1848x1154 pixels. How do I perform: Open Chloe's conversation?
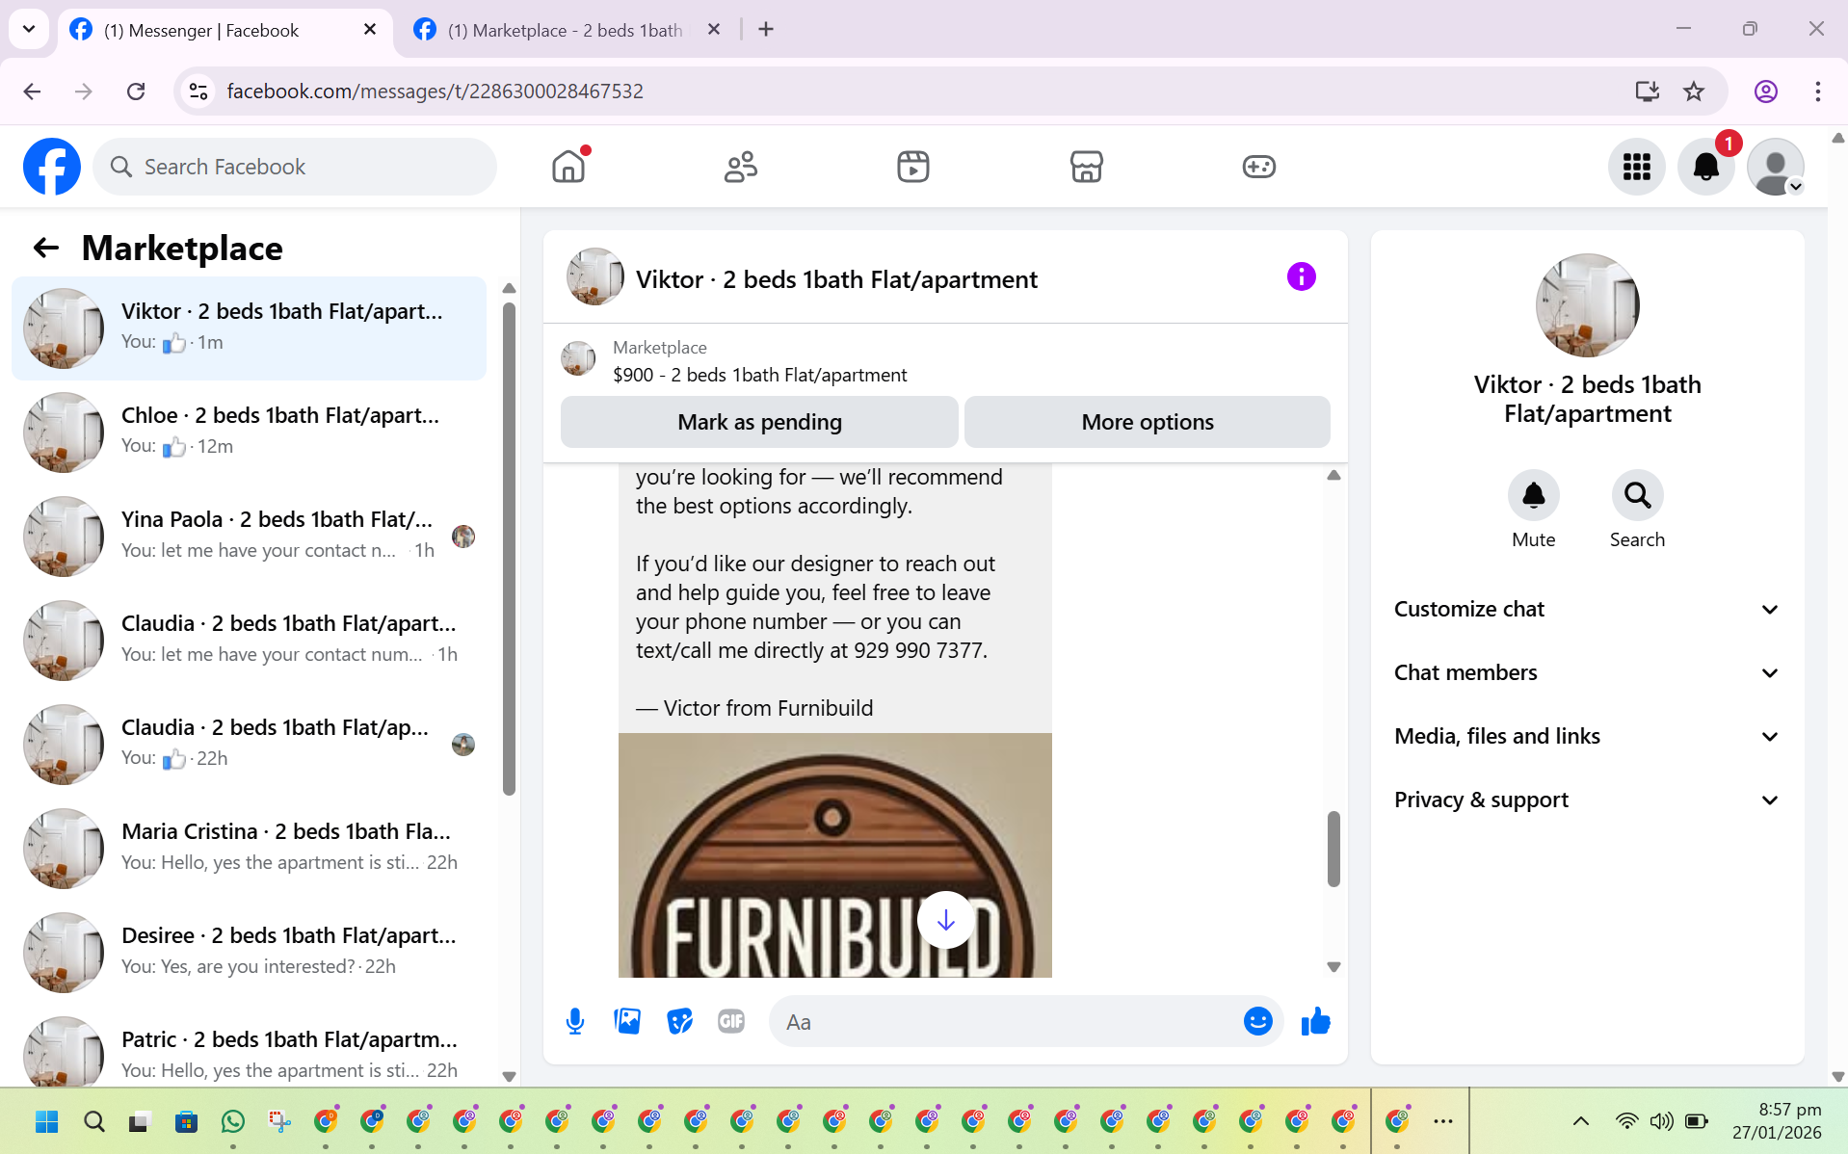point(249,432)
